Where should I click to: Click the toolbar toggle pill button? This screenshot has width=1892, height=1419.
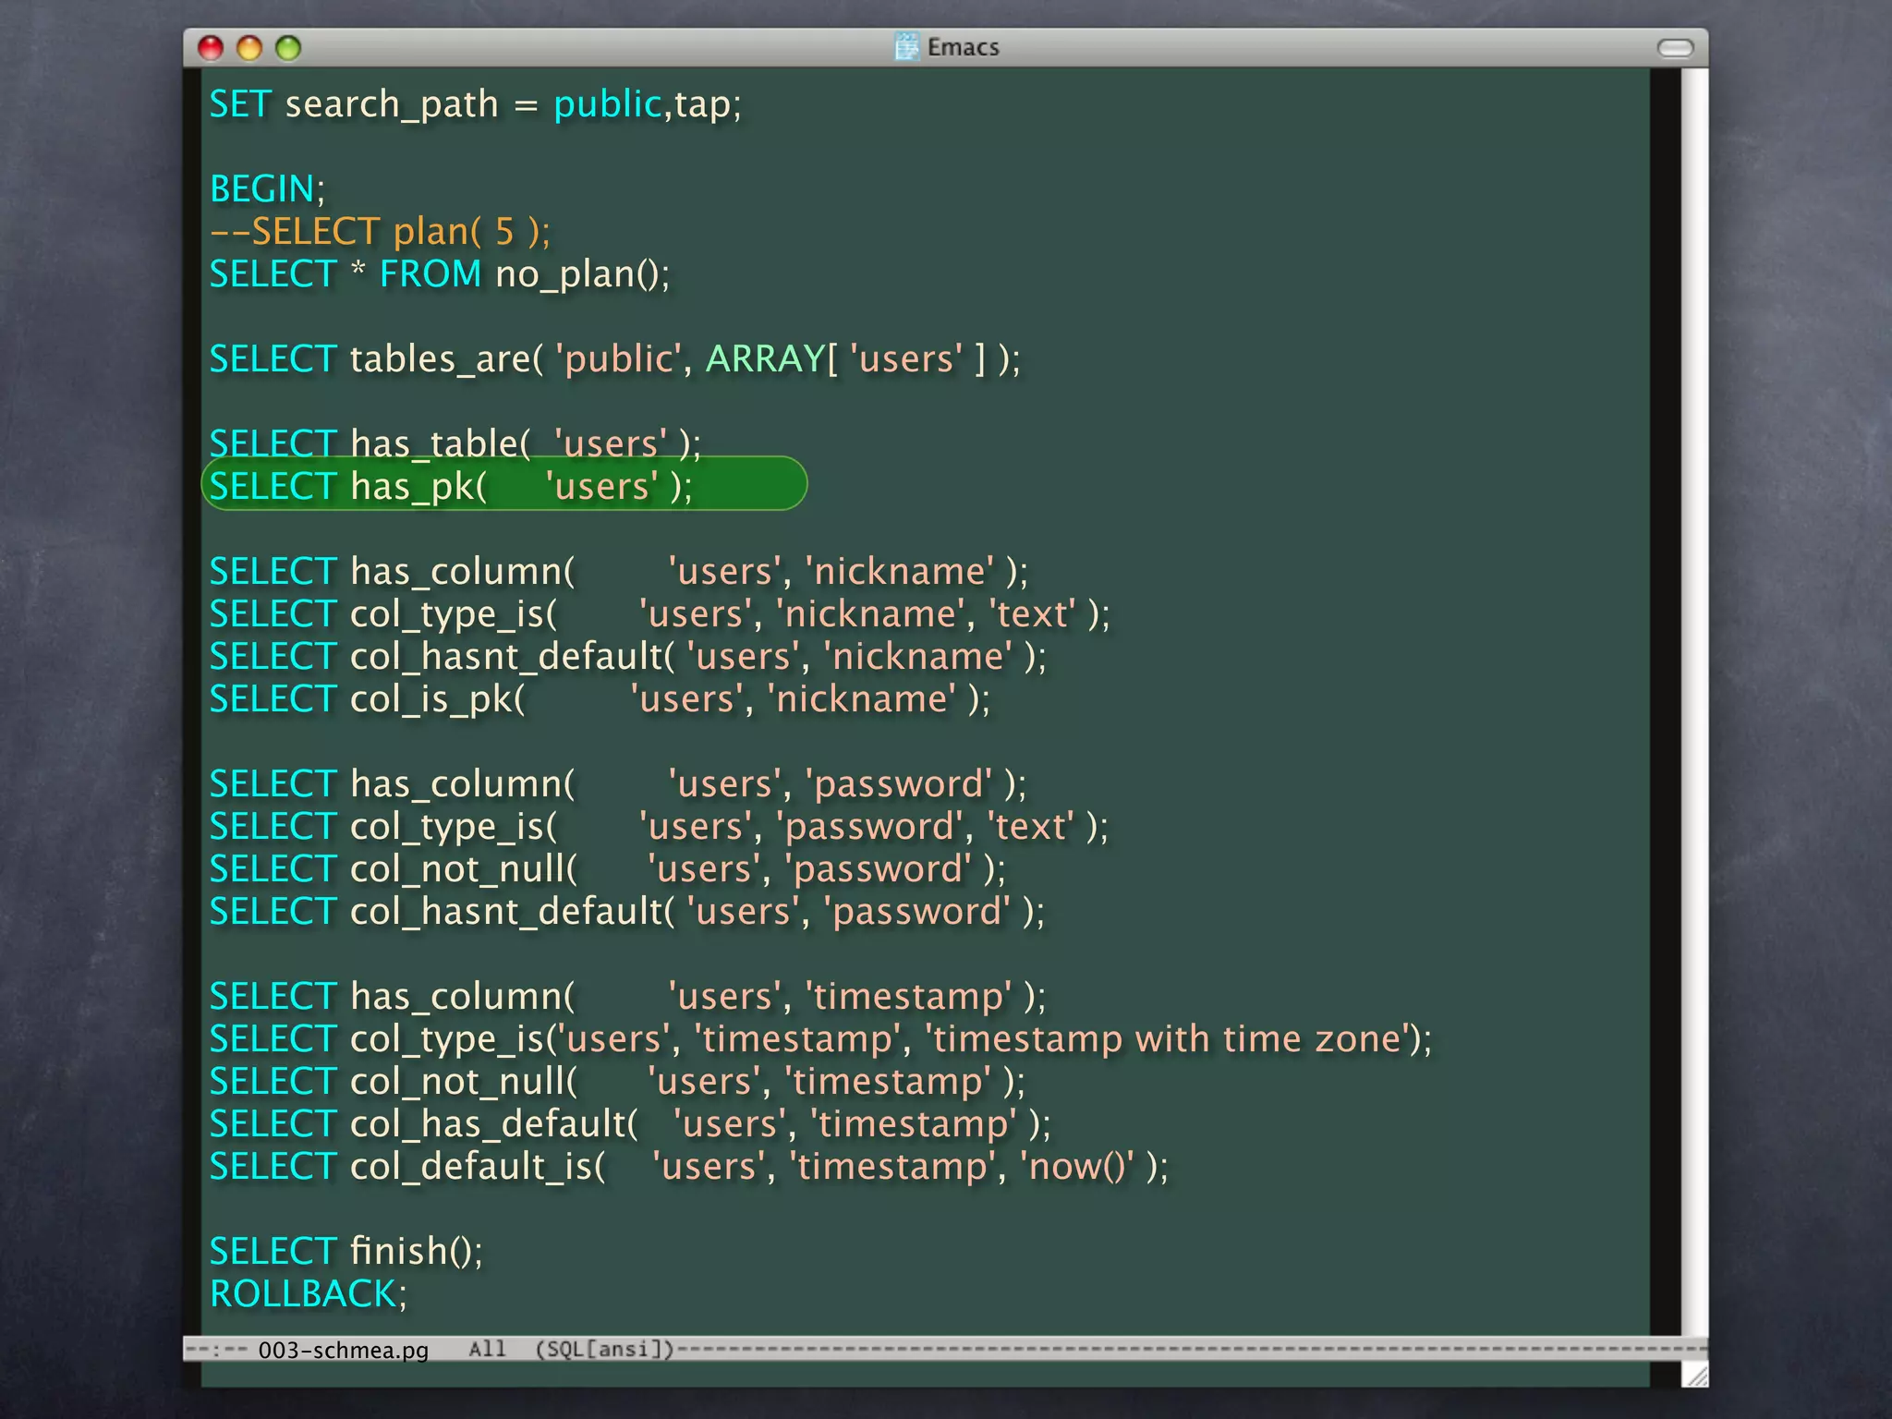coord(1675,48)
